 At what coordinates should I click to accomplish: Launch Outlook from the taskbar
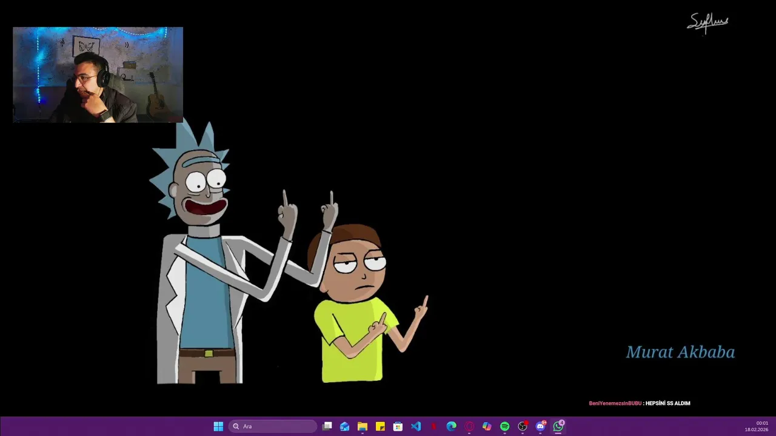pyautogui.click(x=345, y=426)
